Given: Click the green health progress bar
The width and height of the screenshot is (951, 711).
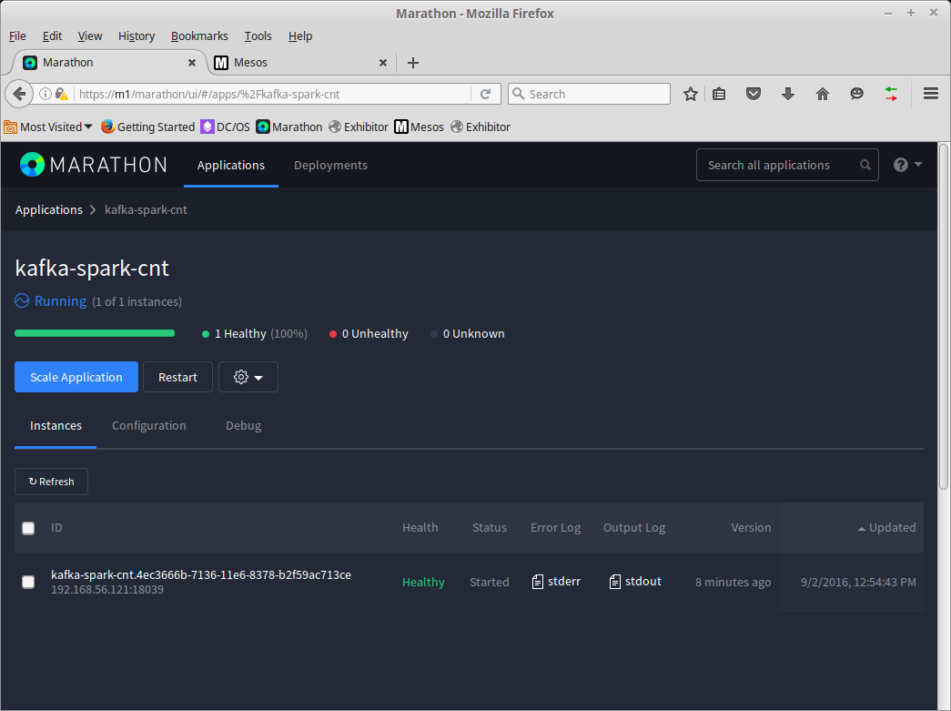Looking at the screenshot, I should [x=95, y=333].
